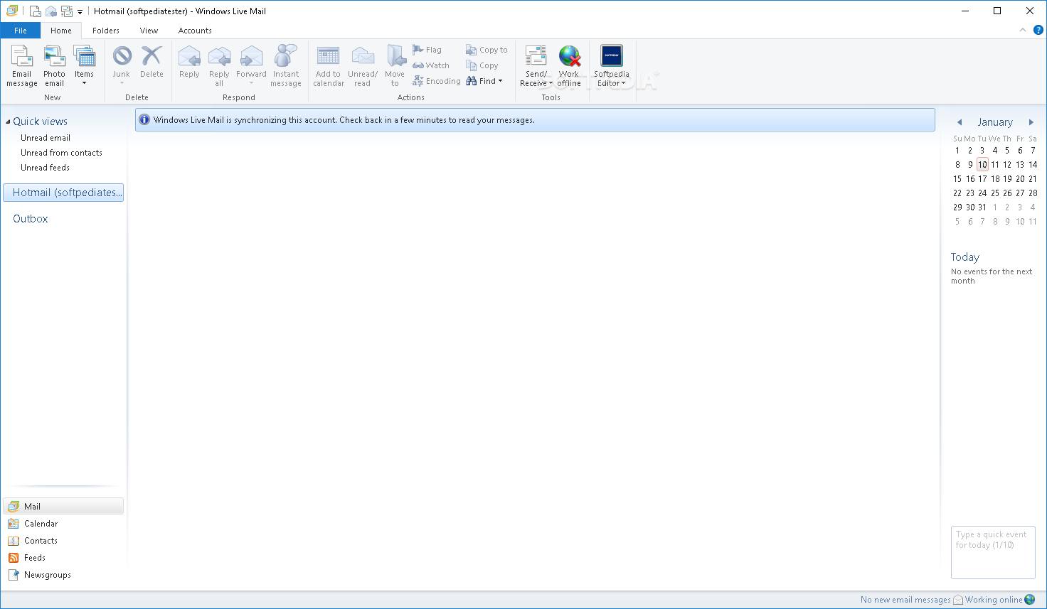Collapse the Quick views section
Viewport: 1047px width, 609px height.
[x=8, y=122]
